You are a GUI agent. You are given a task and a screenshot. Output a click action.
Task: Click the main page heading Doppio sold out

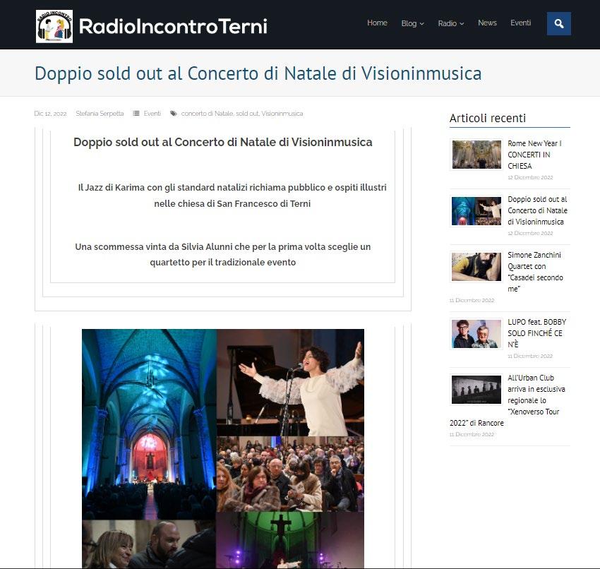click(x=258, y=73)
